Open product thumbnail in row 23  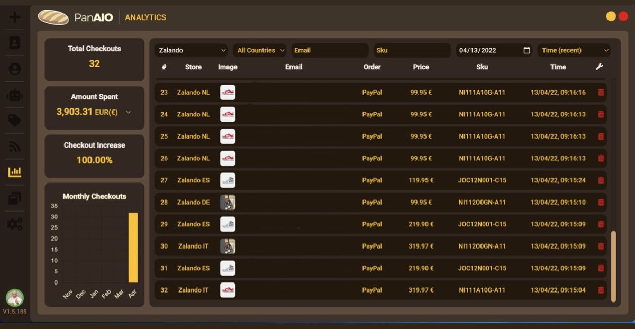coord(228,93)
